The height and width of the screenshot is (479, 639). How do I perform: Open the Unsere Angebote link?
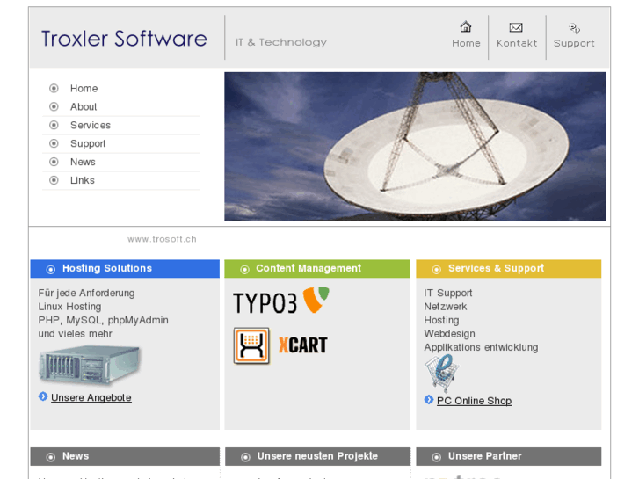(x=91, y=397)
